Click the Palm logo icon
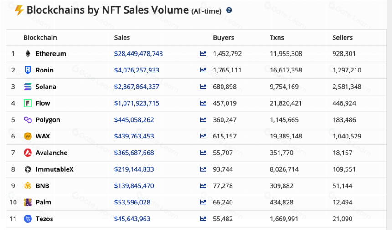 (28, 202)
